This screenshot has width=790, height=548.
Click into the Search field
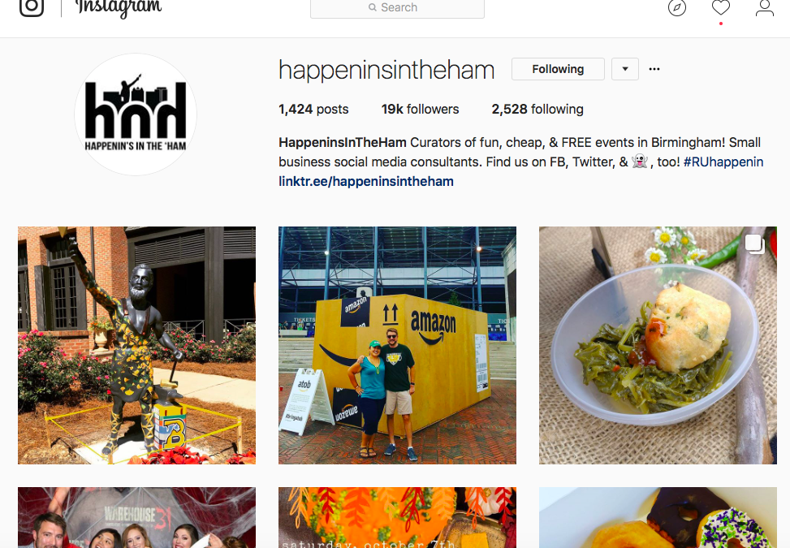[397, 8]
